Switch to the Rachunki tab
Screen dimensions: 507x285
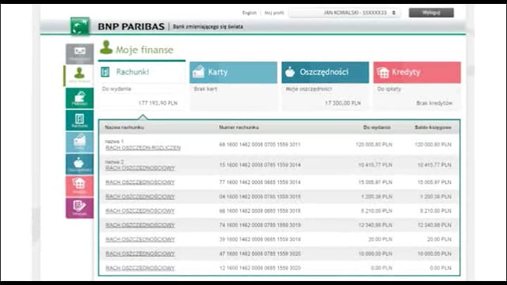click(x=142, y=72)
